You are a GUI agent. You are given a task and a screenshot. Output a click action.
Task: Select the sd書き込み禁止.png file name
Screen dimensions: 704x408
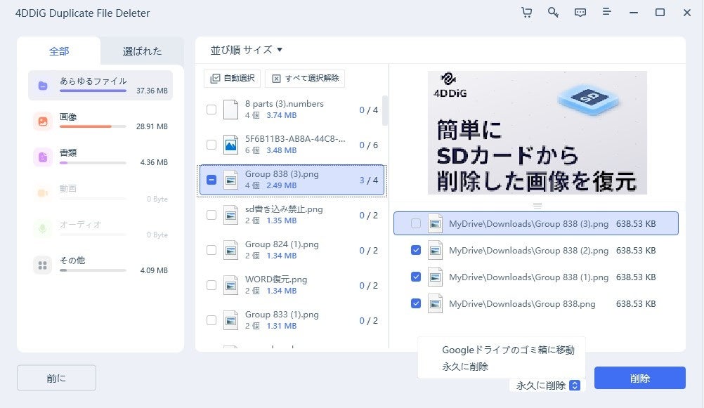[x=284, y=209]
